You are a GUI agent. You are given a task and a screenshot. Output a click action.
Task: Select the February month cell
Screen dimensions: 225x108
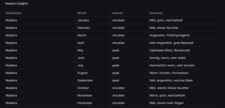(x=84, y=28)
